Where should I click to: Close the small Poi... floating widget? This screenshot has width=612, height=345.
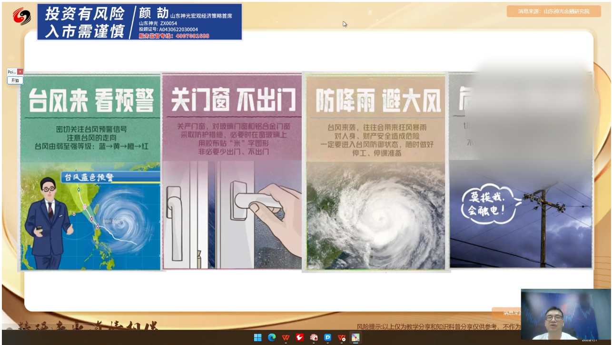[x=20, y=72]
